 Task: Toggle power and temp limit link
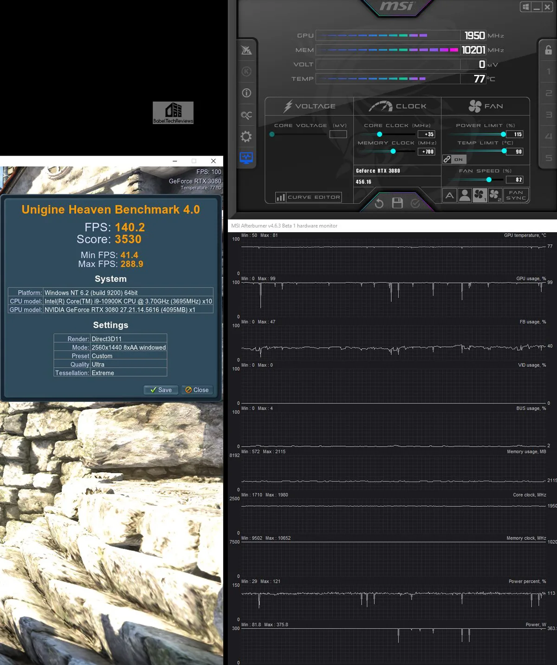pos(454,159)
